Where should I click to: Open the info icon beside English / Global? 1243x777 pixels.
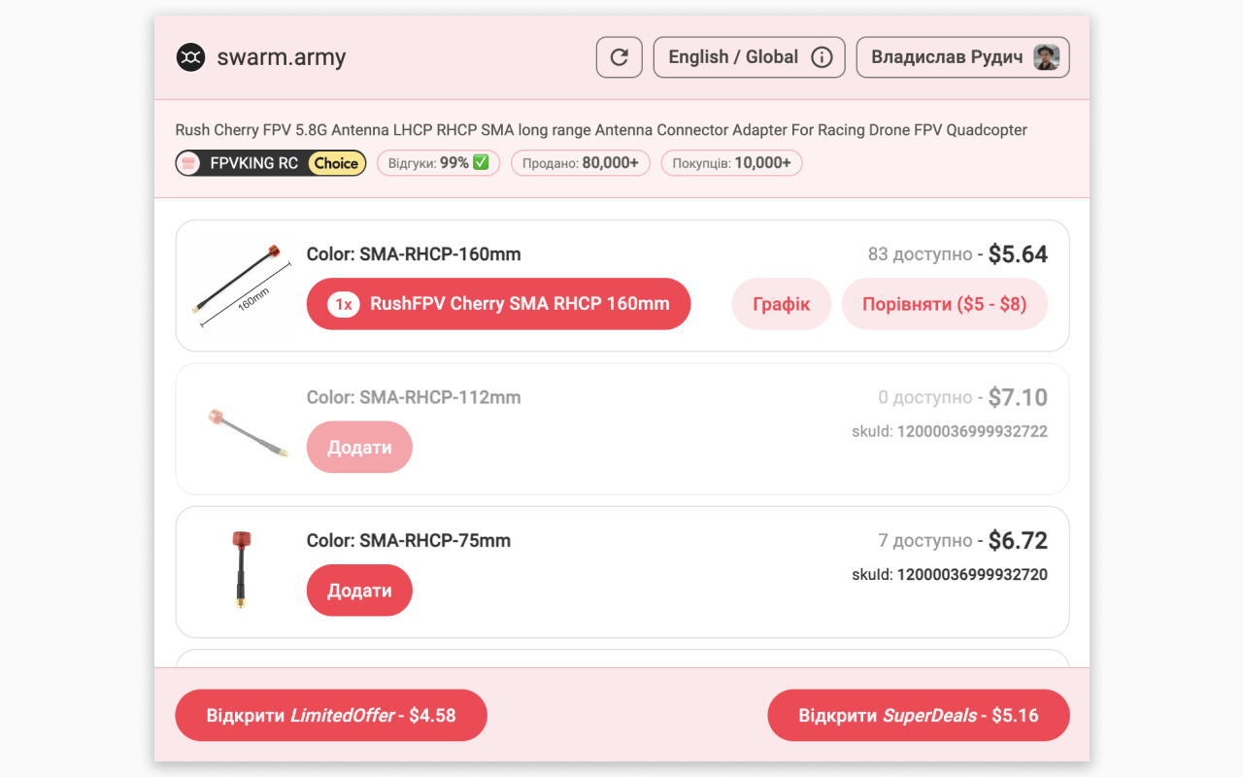pos(822,56)
